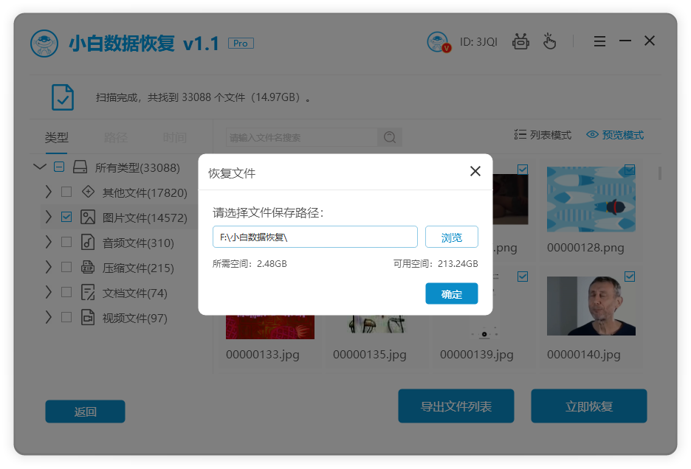Close the 恢复文件 dialog
This screenshot has width=691, height=469.
point(475,171)
